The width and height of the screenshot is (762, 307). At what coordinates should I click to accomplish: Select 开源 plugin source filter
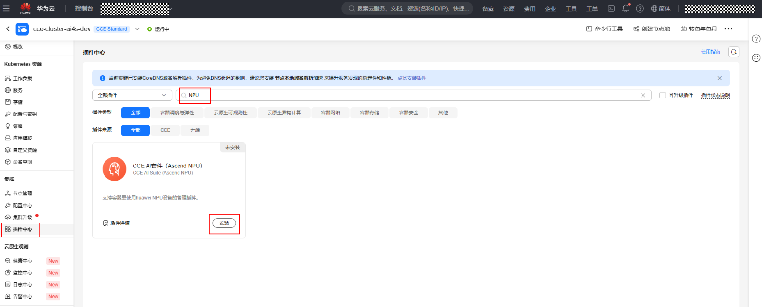pos(195,130)
